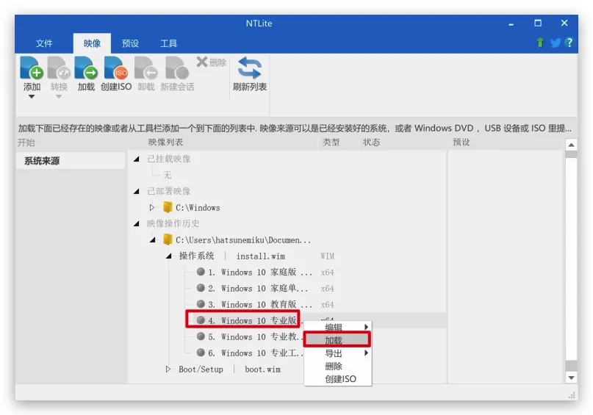
Task: Click the 添加 (Add) image icon
Action: [x=32, y=68]
